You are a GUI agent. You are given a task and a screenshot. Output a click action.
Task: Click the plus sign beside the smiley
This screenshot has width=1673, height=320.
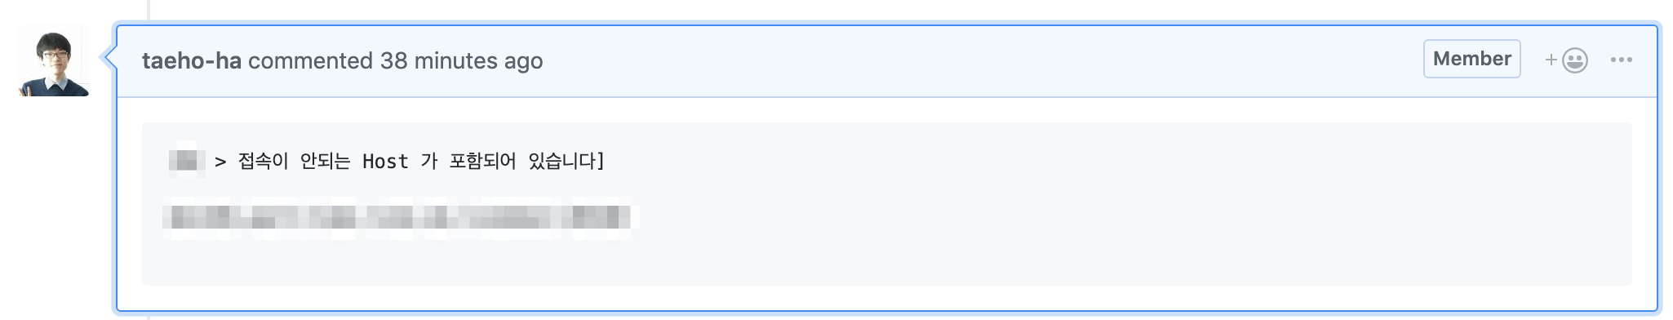[1551, 60]
